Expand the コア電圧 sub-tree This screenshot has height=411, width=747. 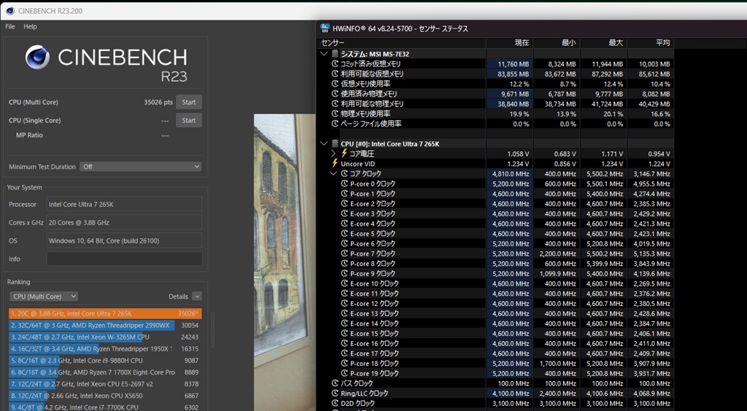click(333, 154)
